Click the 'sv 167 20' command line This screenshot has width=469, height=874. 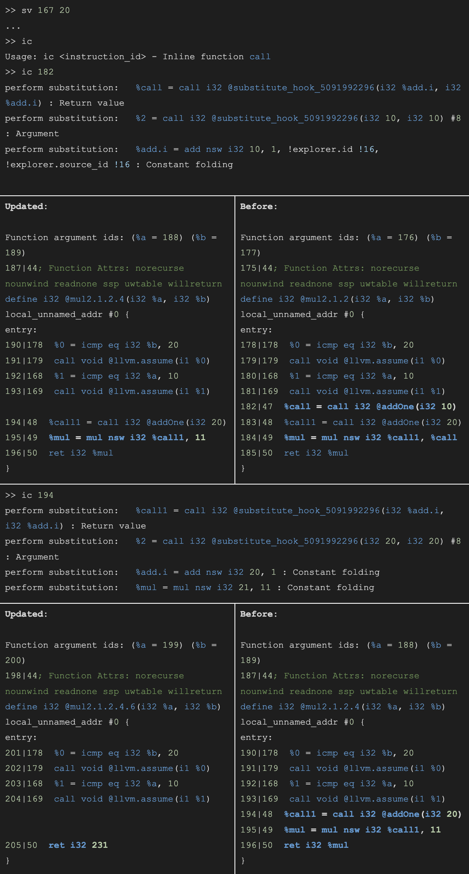[37, 10]
